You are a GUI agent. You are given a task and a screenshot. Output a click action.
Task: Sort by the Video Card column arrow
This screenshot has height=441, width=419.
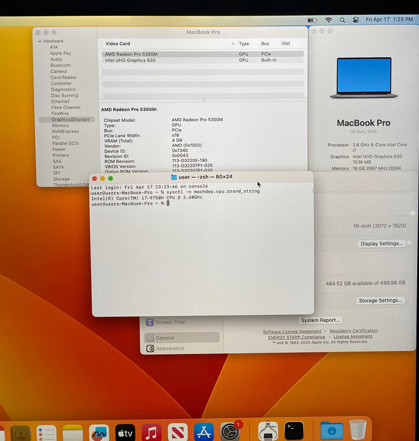[233, 44]
